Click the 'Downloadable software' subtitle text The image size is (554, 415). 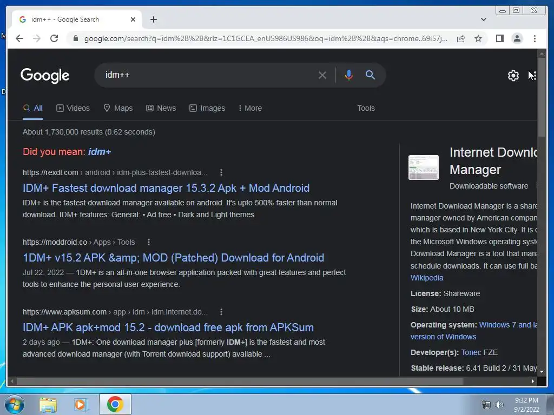click(x=489, y=186)
